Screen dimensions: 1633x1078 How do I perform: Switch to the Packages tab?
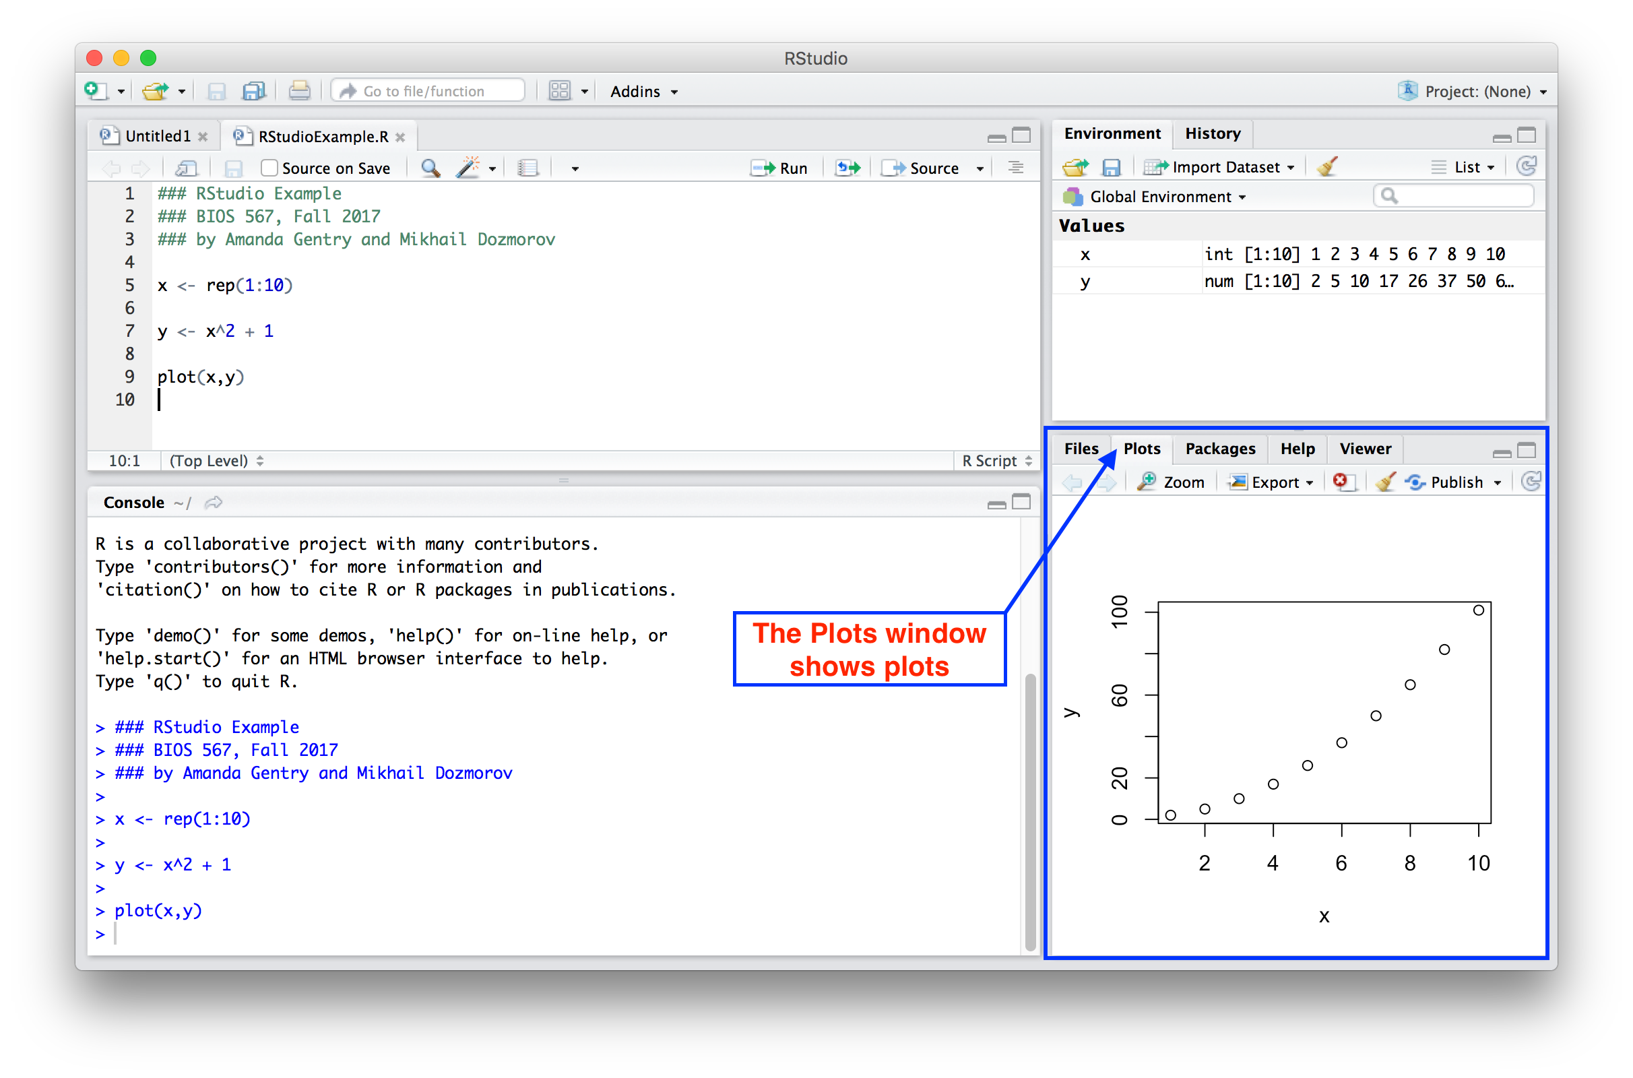click(x=1219, y=449)
